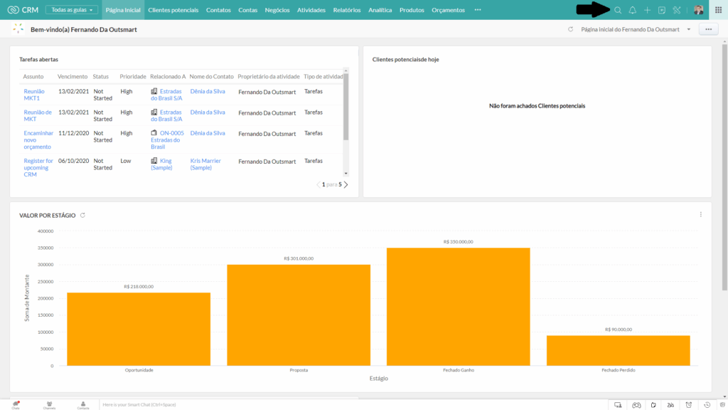Click the Tarefas abertas scrollbar thumb
728x410 pixels.
[x=346, y=107]
